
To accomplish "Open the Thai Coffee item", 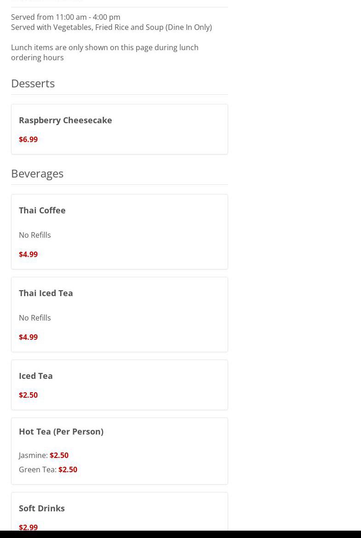I will (x=42, y=210).
